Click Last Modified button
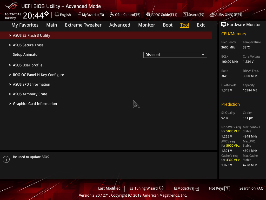This screenshot has width=266, height=200. pyautogui.click(x=109, y=189)
